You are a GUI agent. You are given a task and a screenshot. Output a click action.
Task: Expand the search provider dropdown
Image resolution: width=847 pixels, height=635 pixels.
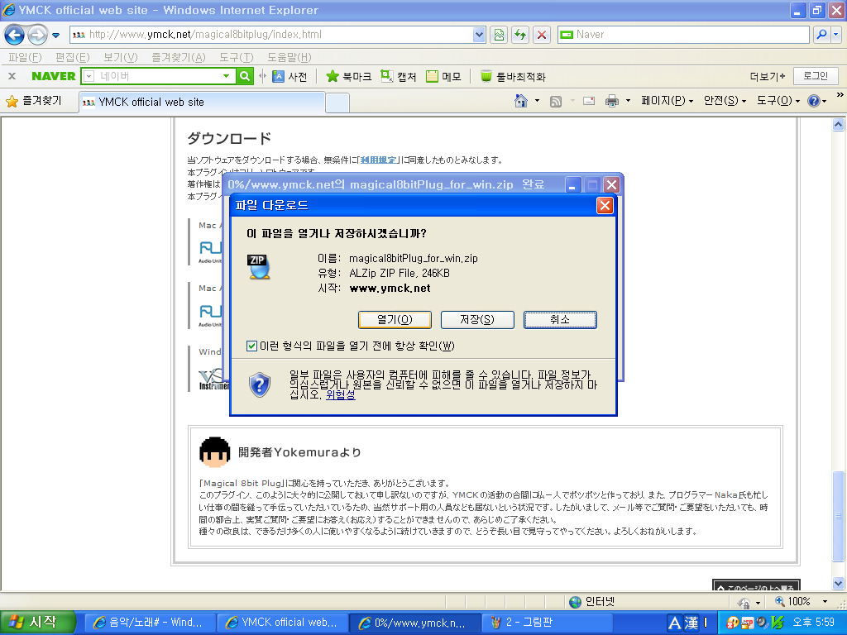[836, 35]
